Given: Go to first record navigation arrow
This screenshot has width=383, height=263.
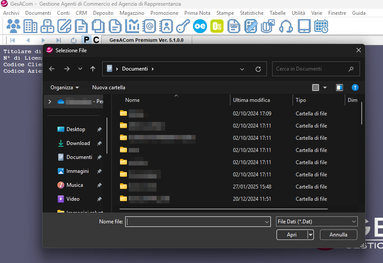Looking at the screenshot, I should tap(13, 40).
